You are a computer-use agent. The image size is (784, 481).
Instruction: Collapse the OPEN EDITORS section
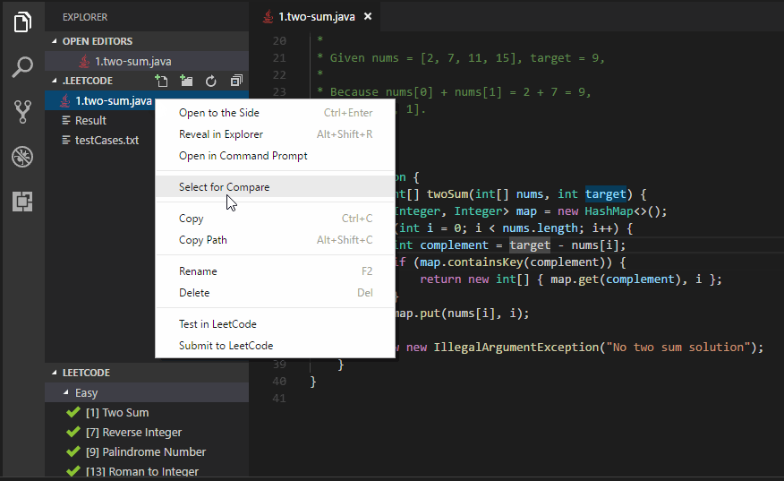(x=55, y=41)
